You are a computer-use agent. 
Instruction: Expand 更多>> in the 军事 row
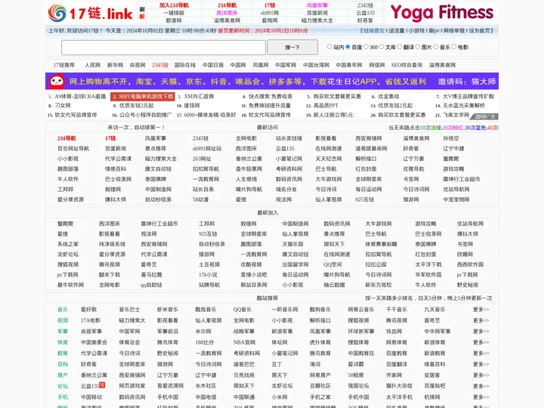click(481, 332)
